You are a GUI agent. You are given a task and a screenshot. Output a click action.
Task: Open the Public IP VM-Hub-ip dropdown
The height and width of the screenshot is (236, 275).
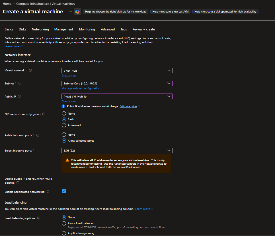pyautogui.click(x=117, y=96)
